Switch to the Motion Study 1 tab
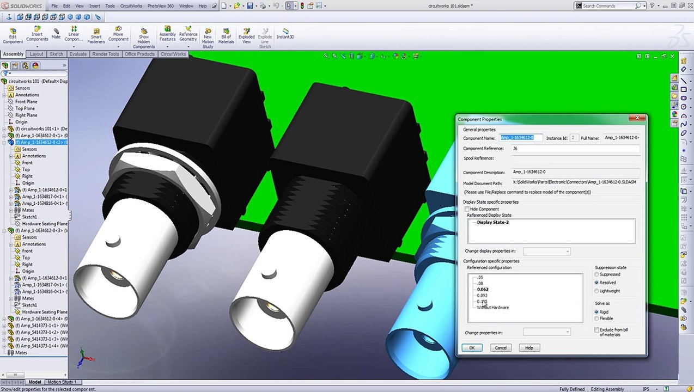The width and height of the screenshot is (694, 392). pyautogui.click(x=62, y=382)
